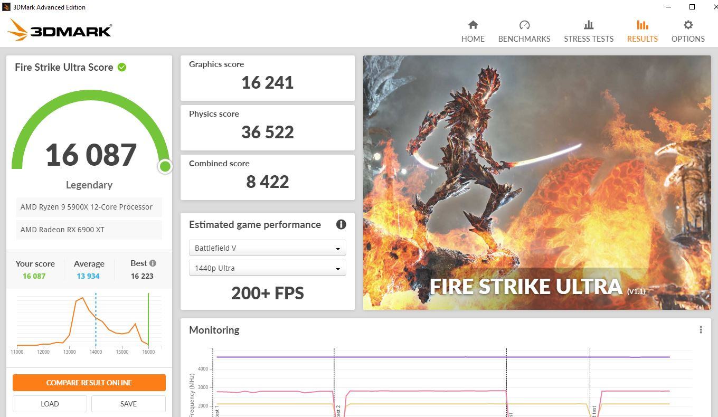Click the Fire Strike Ultra artwork image
This screenshot has width=718, height=417.
(537, 183)
